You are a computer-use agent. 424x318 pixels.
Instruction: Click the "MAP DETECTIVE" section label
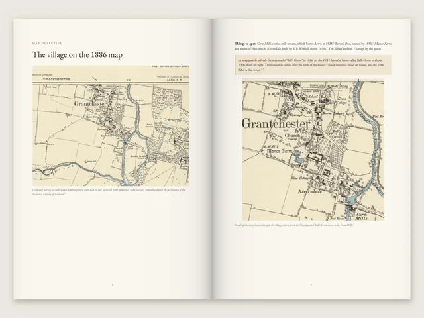pos(47,43)
